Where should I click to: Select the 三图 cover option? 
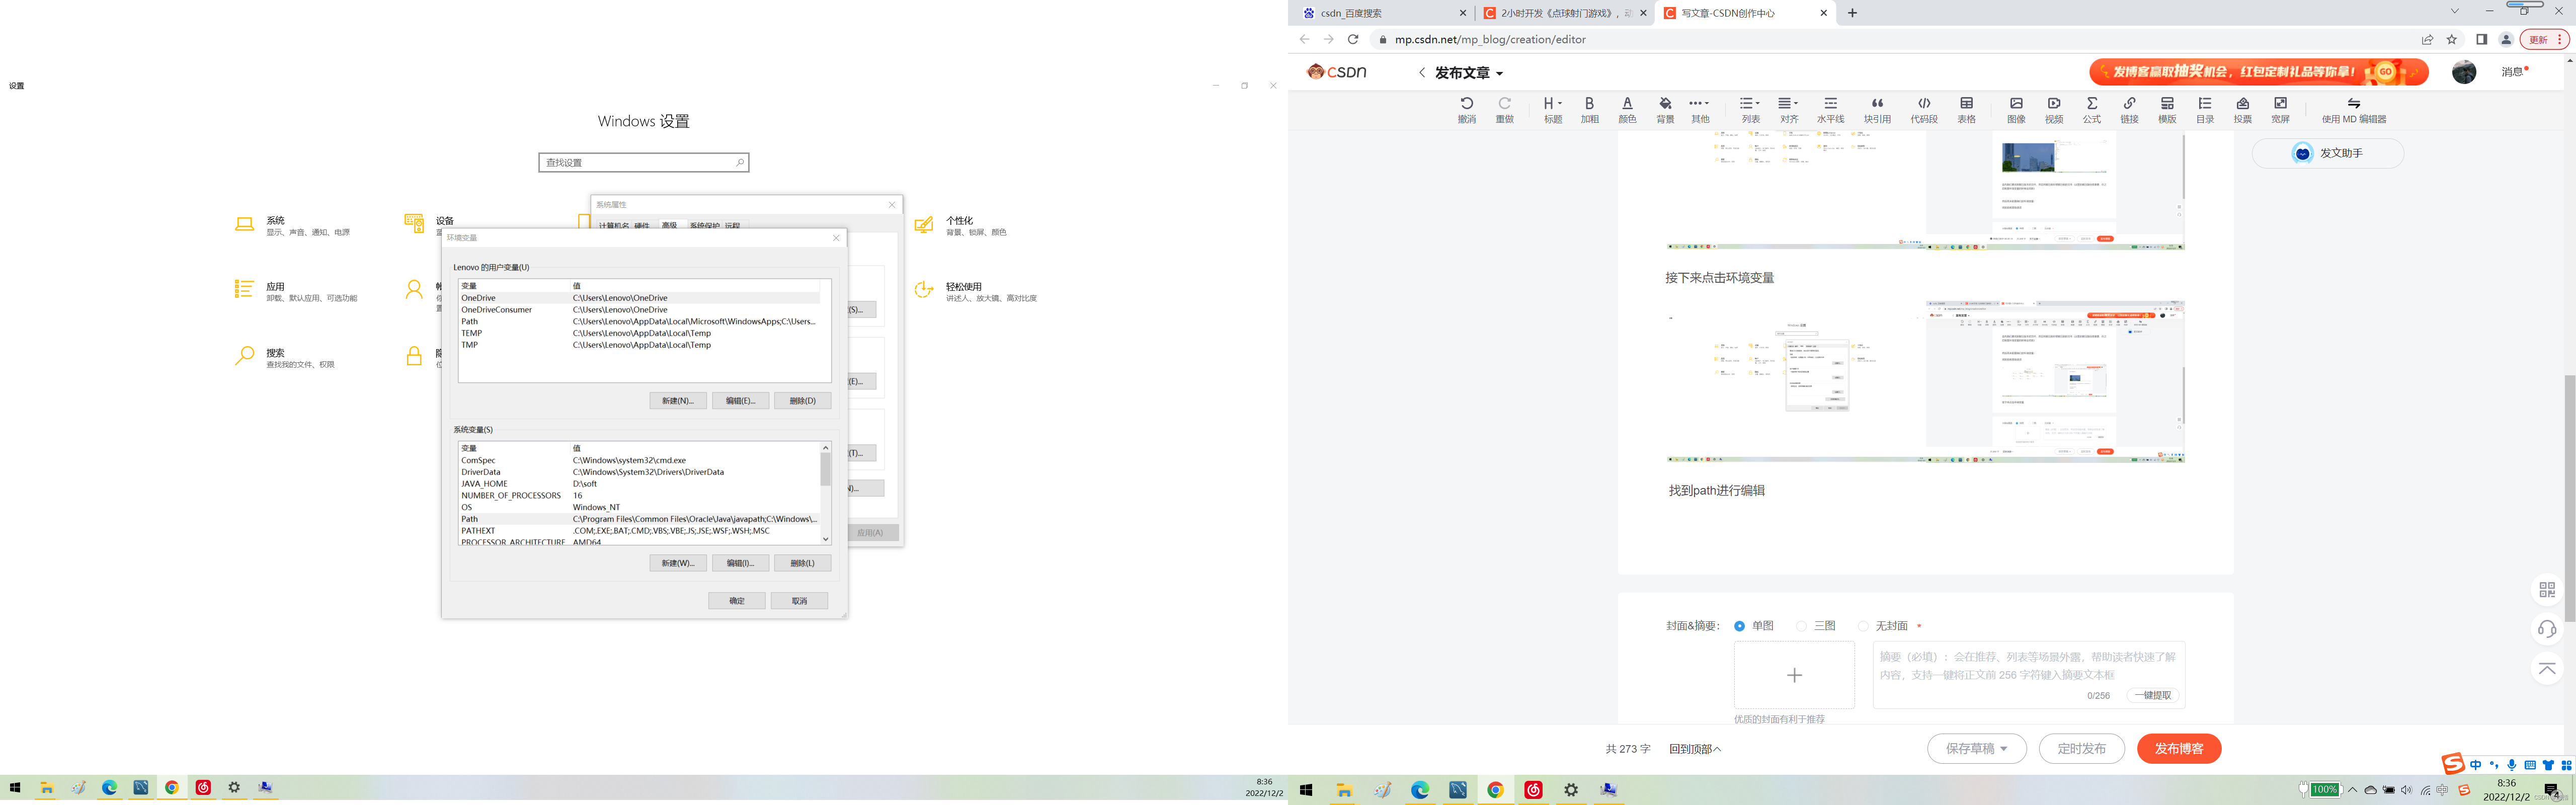click(x=1802, y=626)
